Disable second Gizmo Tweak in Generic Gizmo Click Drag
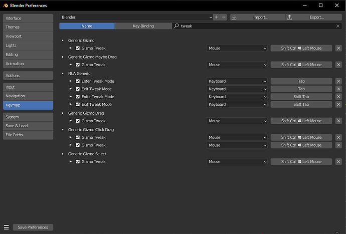This screenshot has width=346, height=234. click(78, 145)
